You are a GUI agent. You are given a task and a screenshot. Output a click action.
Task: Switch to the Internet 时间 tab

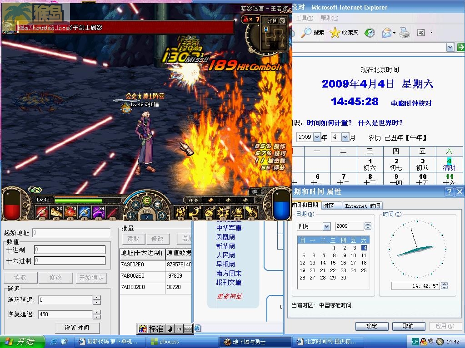point(362,206)
